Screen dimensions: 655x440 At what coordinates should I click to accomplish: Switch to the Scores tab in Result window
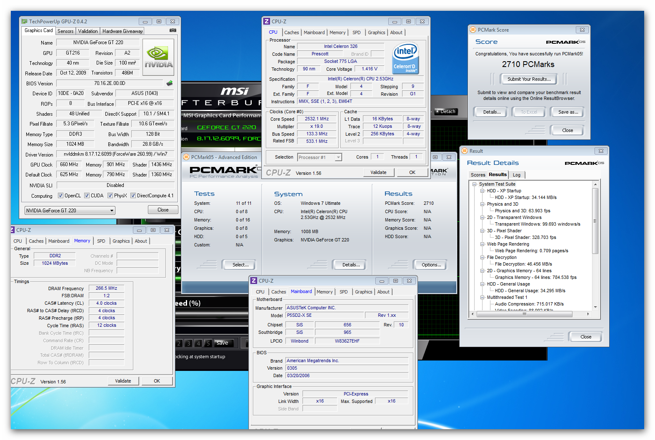(x=478, y=175)
